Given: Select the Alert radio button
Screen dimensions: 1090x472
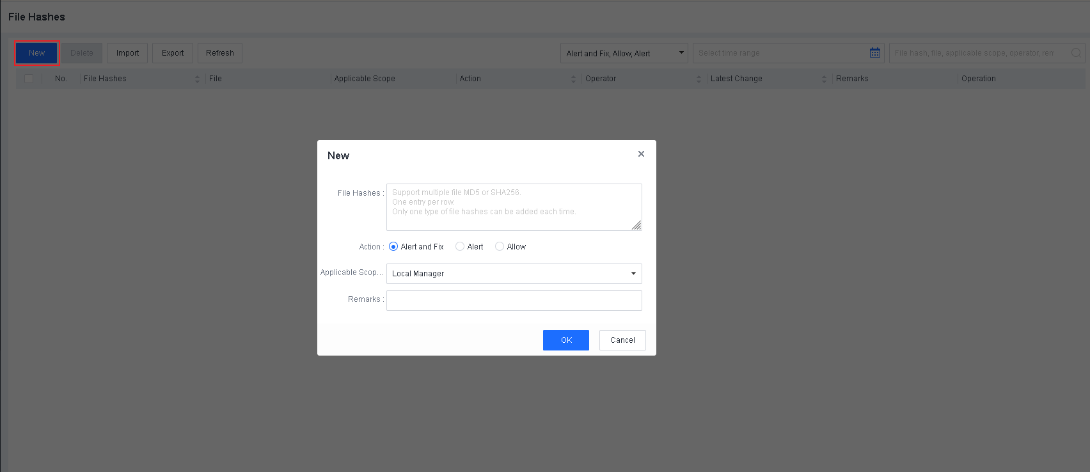Looking at the screenshot, I should (x=460, y=247).
